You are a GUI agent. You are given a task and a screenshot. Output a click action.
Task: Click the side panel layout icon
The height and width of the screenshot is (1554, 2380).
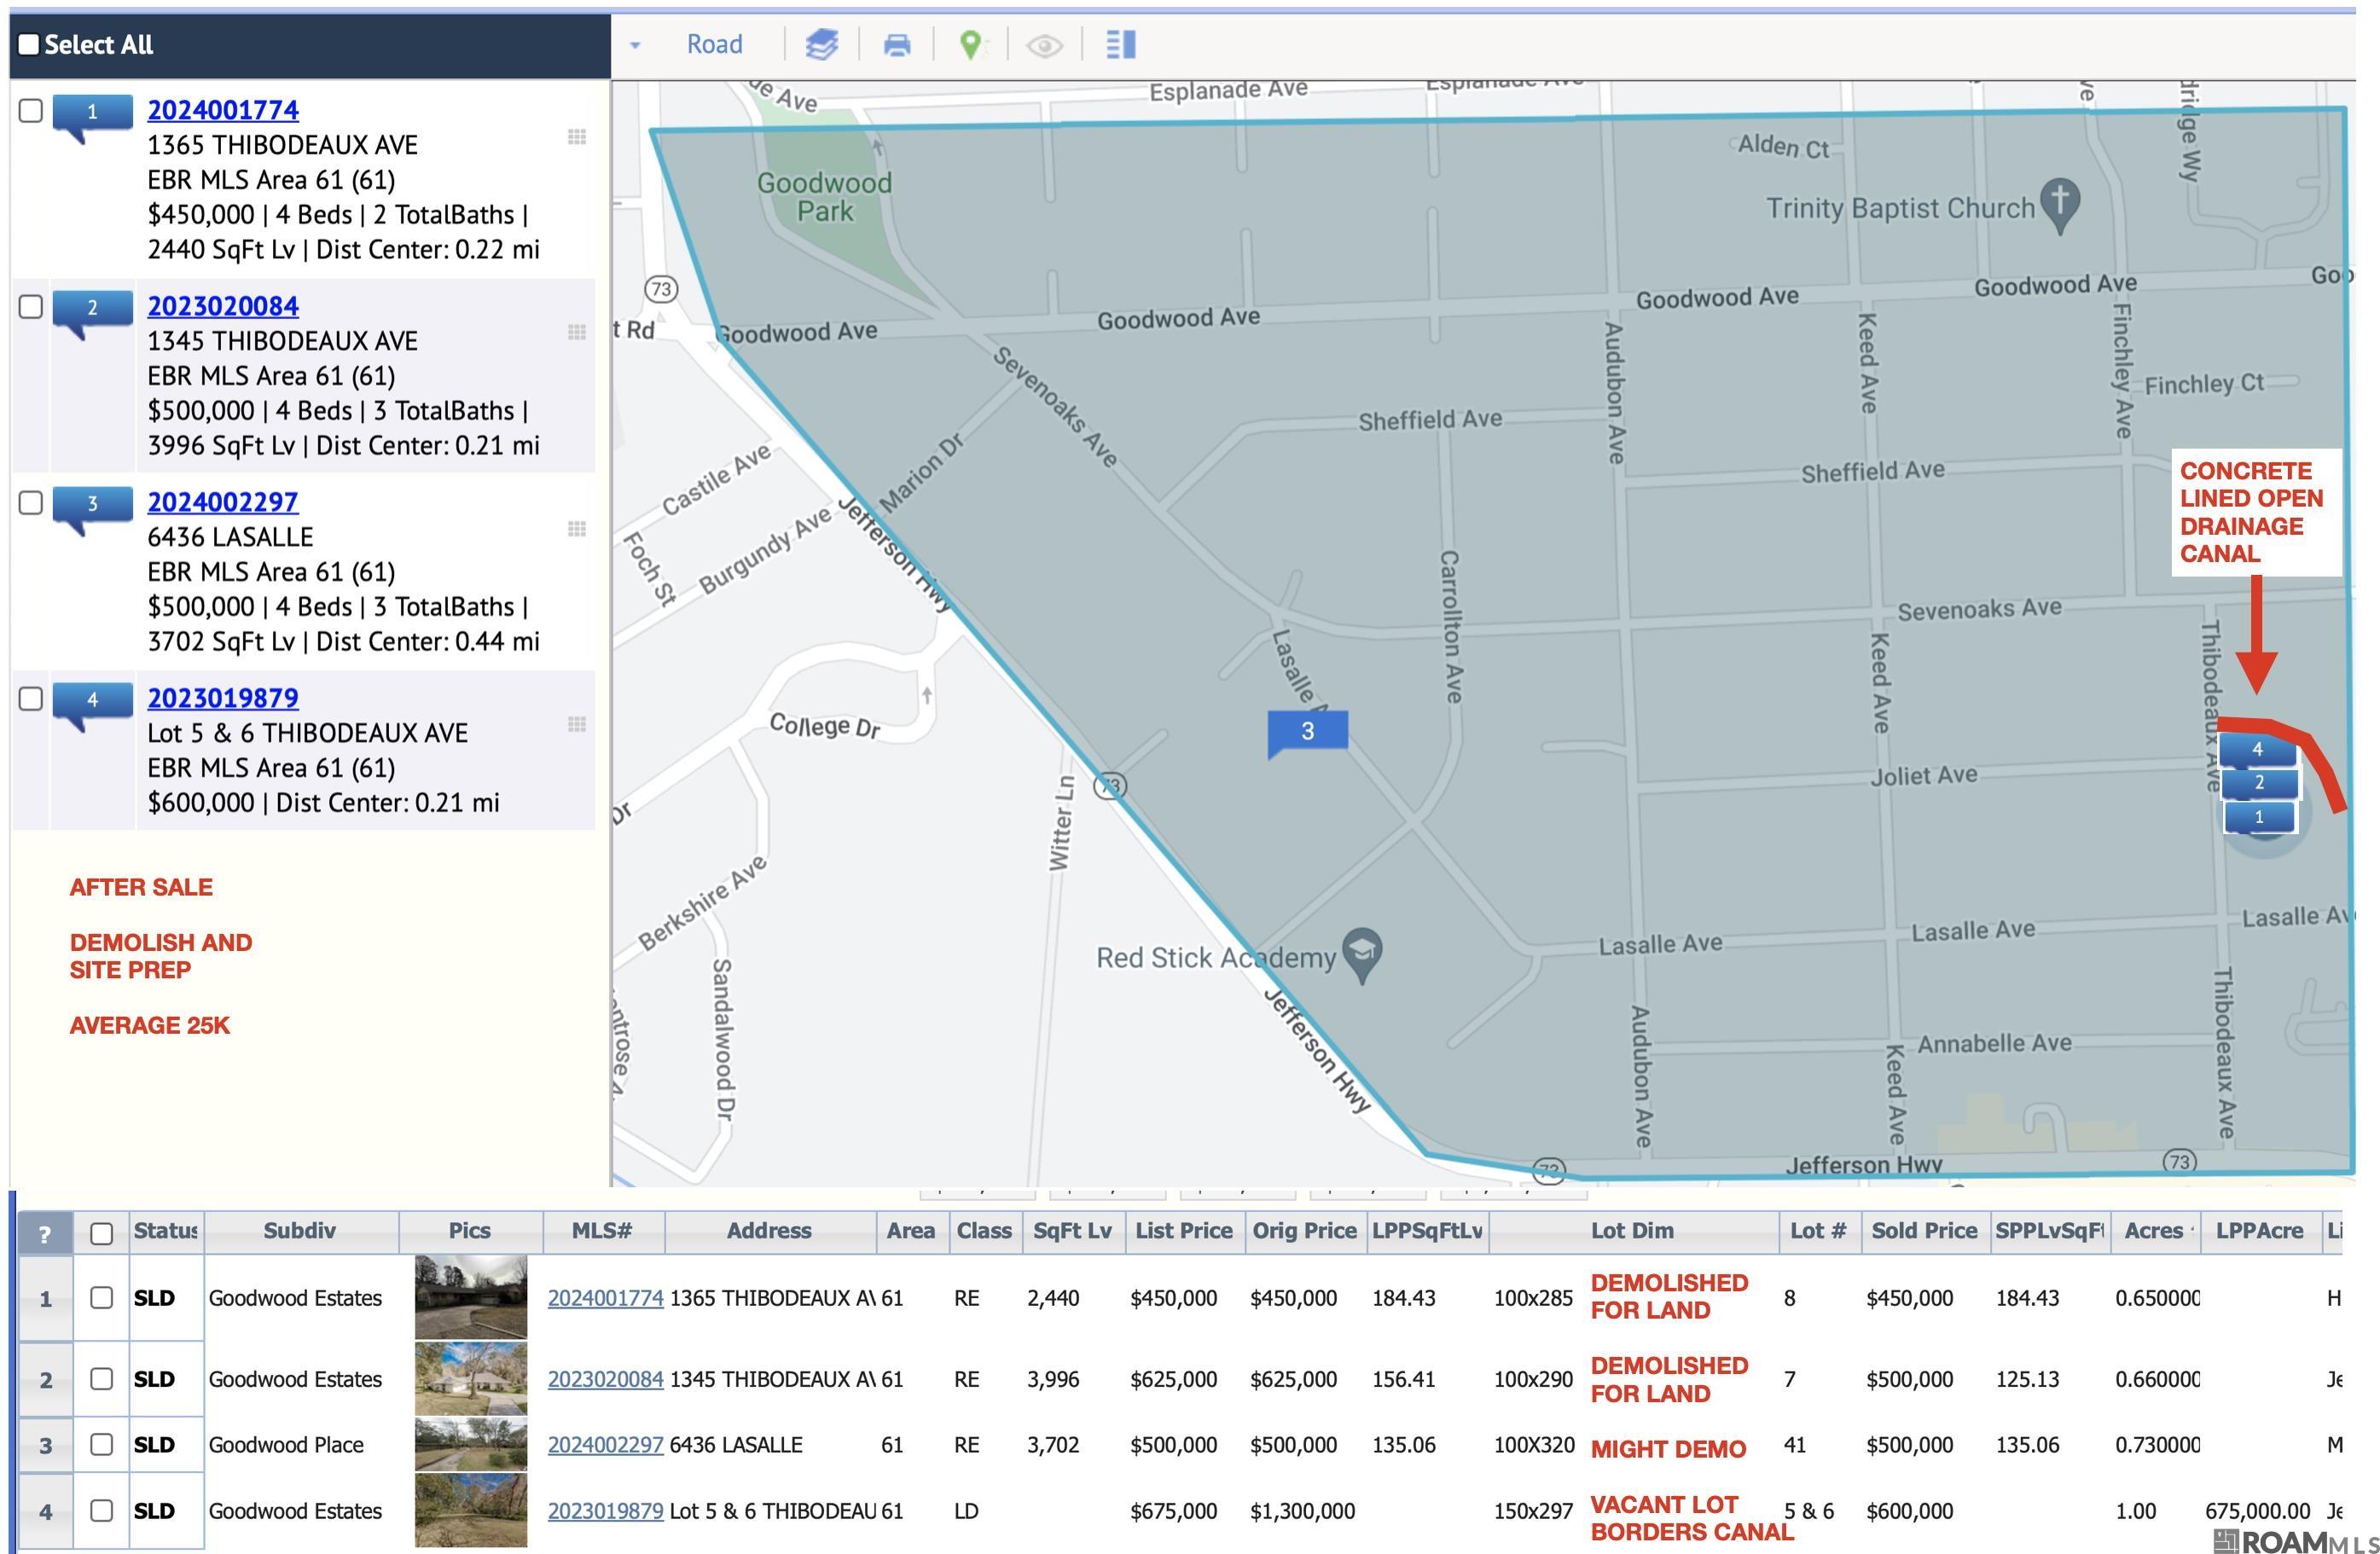click(x=1120, y=44)
